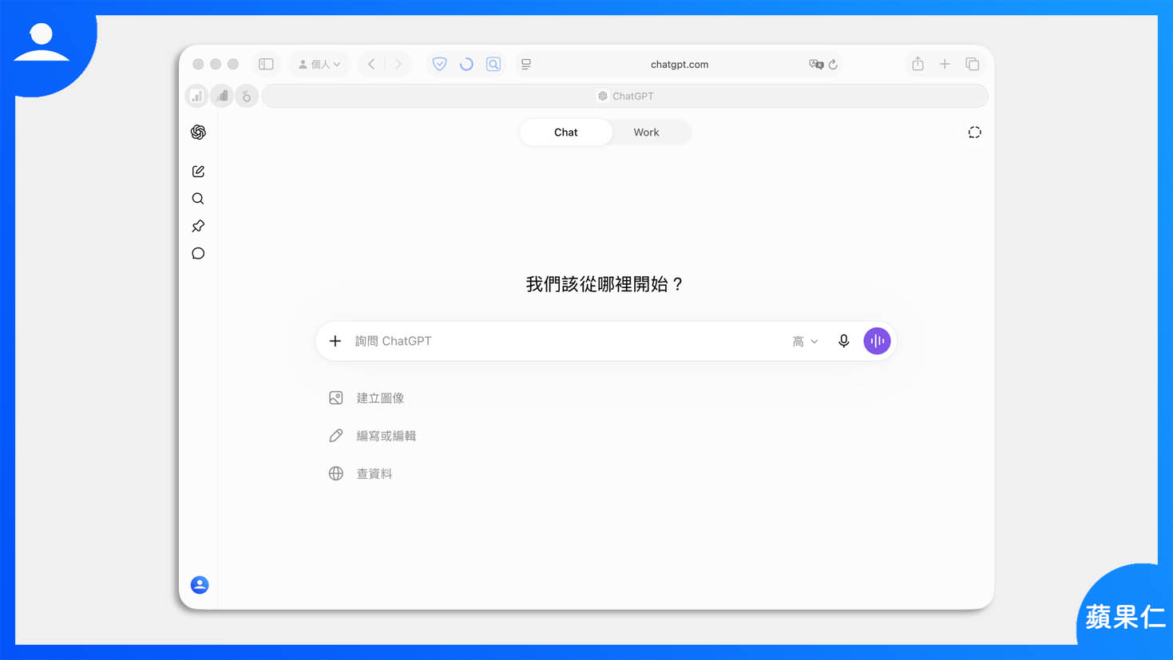Screen dimensions: 1173x660
Task: Click the ChatGPT logo icon in sidebar
Action: (x=198, y=132)
